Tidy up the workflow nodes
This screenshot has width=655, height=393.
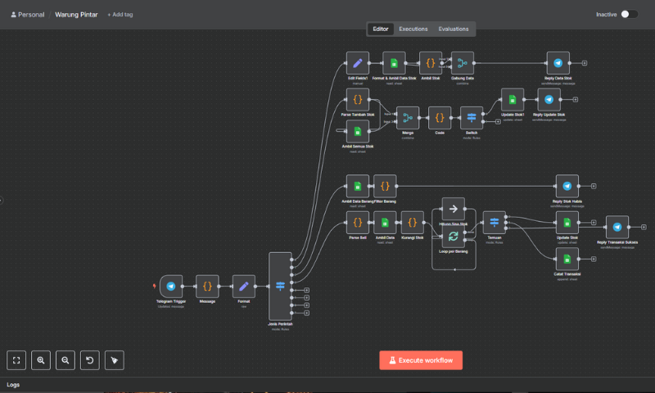115,360
